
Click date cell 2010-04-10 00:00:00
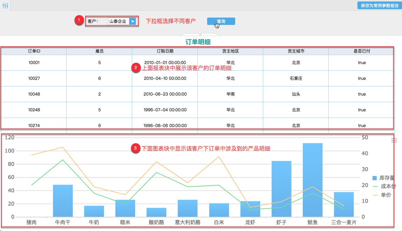165,78
